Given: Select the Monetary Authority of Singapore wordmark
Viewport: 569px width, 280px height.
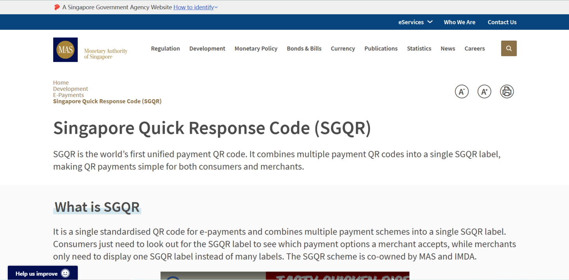Looking at the screenshot, I should tap(105, 52).
